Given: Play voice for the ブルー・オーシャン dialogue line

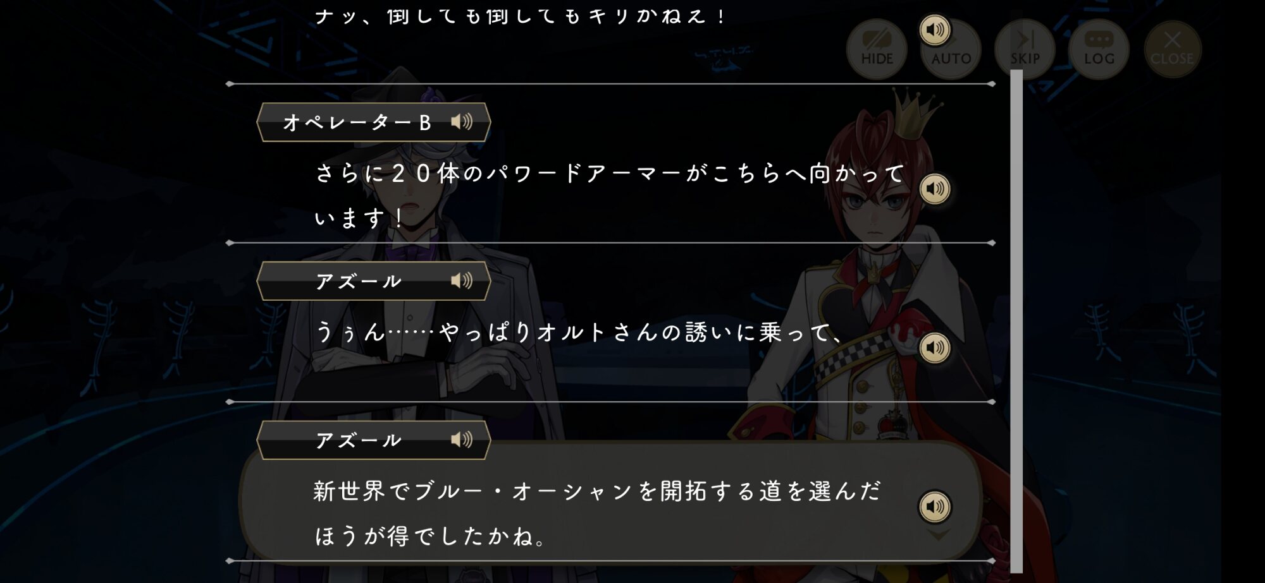Looking at the screenshot, I should [x=934, y=507].
